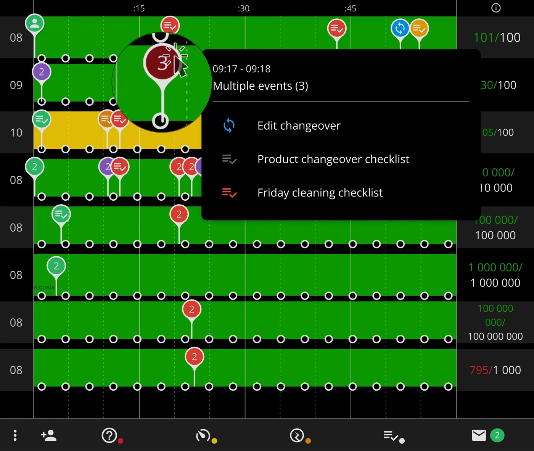Click the 09 hour row label

tap(16, 85)
